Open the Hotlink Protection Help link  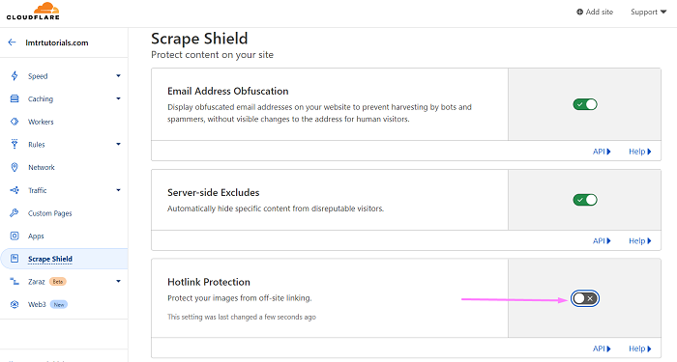coord(640,348)
